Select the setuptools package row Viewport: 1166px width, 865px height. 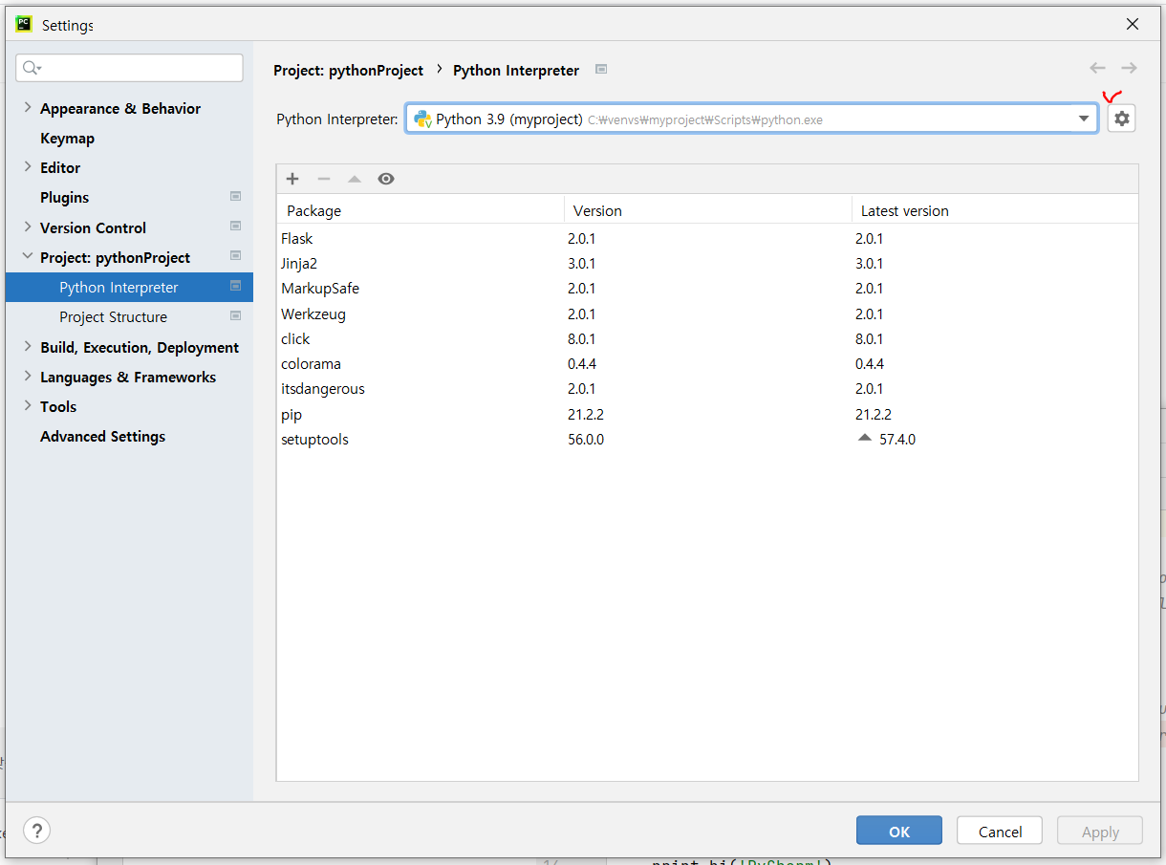point(707,440)
